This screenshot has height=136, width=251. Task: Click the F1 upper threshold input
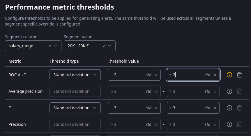pyautogui.click(x=188, y=108)
